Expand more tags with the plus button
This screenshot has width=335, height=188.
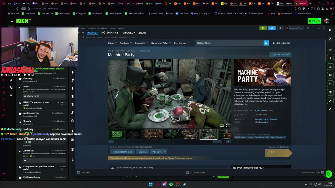tap(284, 137)
